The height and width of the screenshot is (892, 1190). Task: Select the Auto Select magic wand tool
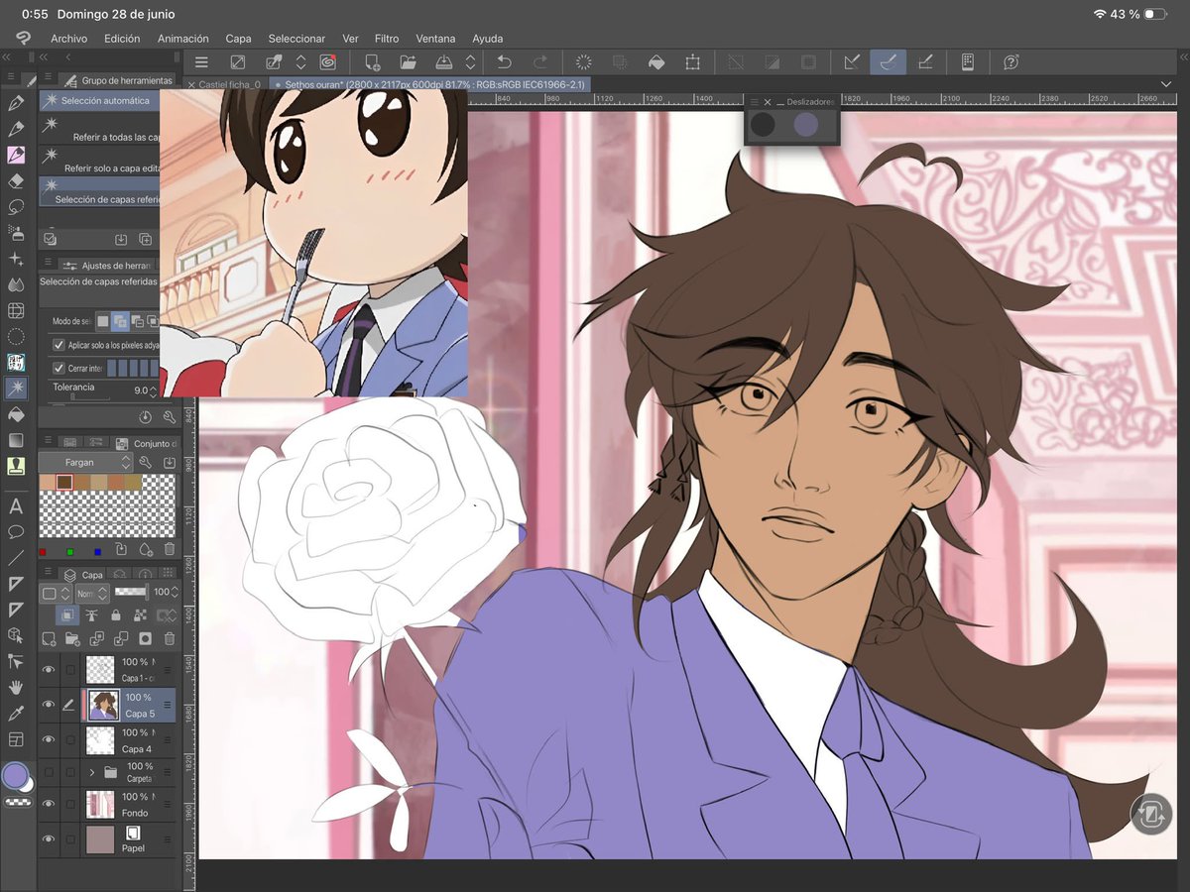coord(16,388)
